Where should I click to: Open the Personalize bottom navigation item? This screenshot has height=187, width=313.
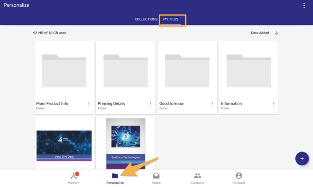115,179
